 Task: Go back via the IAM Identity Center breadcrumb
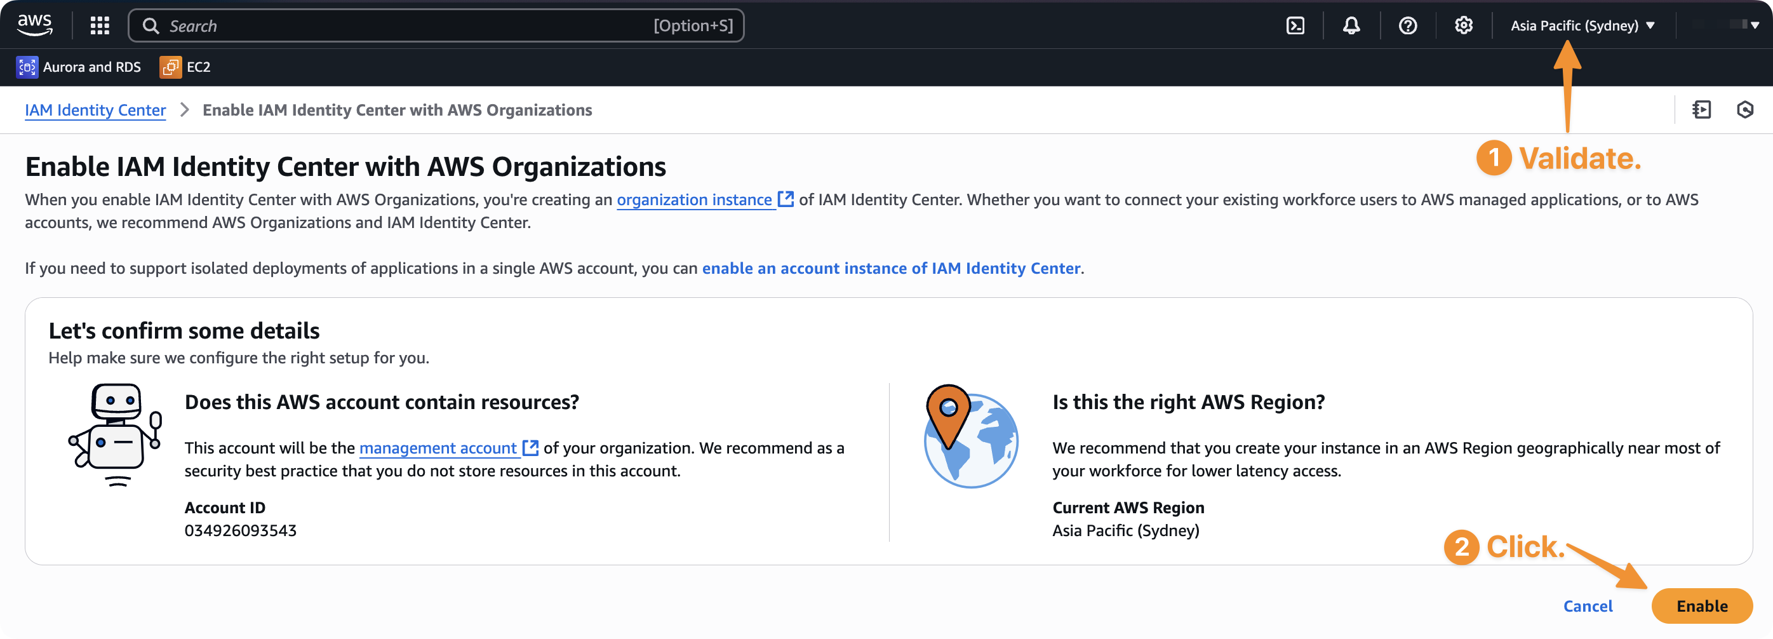click(x=95, y=110)
